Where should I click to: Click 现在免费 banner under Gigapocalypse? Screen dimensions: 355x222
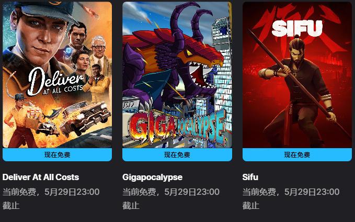[177, 154]
